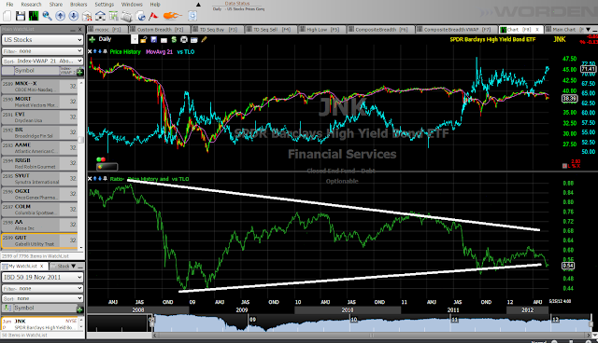Select the COLM Columbia Sportswear row

click(39, 209)
